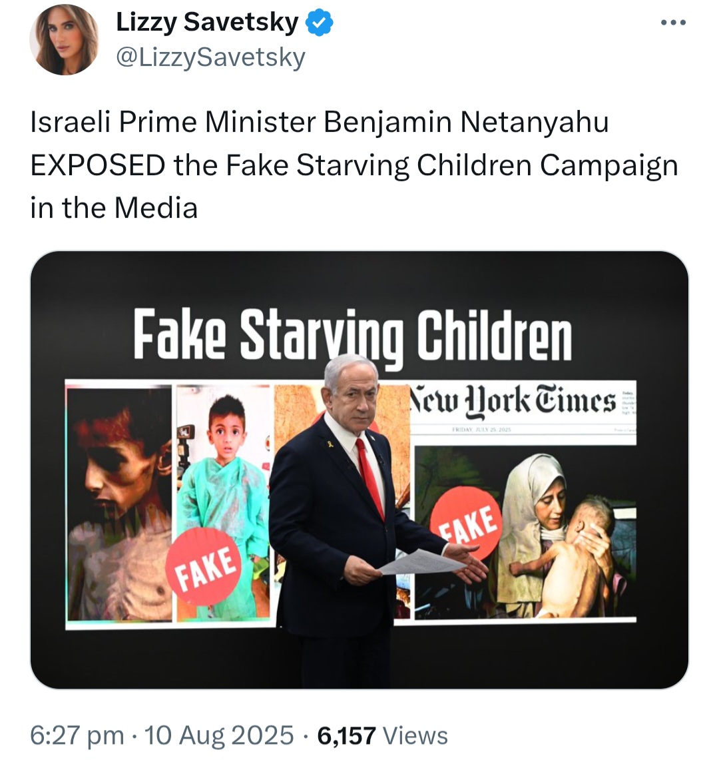Open the @LizzySavetsky handle link
The image size is (719, 760).
tap(211, 58)
